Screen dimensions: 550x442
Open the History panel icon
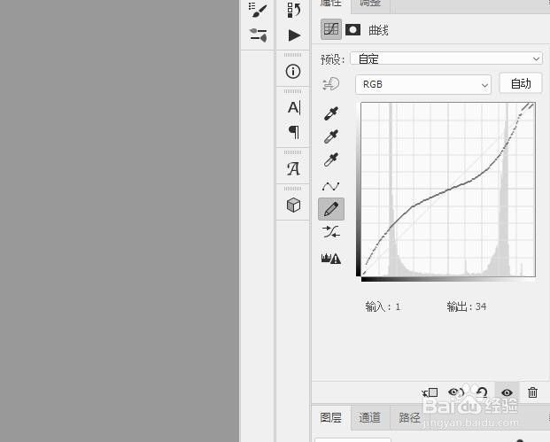[293, 10]
